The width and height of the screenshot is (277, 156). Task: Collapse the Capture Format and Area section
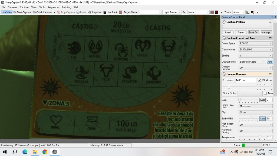224,38
